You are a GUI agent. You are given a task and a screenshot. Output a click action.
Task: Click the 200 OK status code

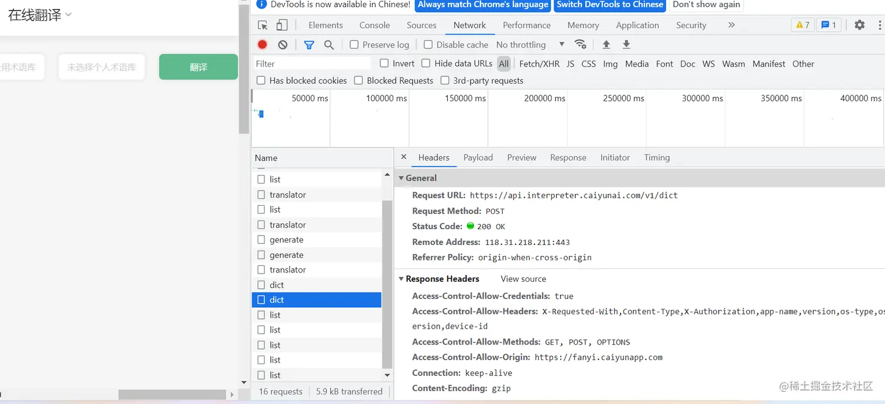(490, 226)
